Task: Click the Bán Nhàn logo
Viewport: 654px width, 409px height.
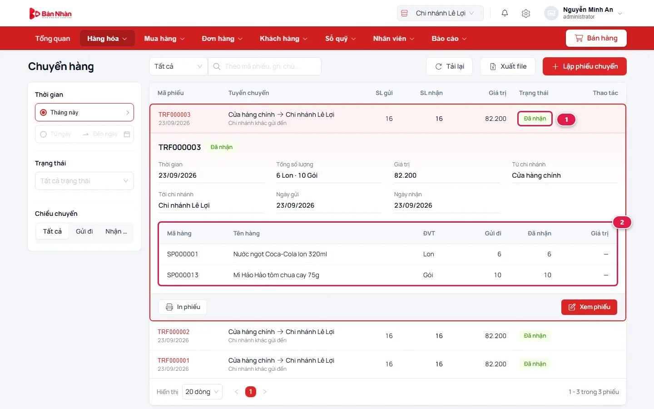Action: click(x=50, y=14)
